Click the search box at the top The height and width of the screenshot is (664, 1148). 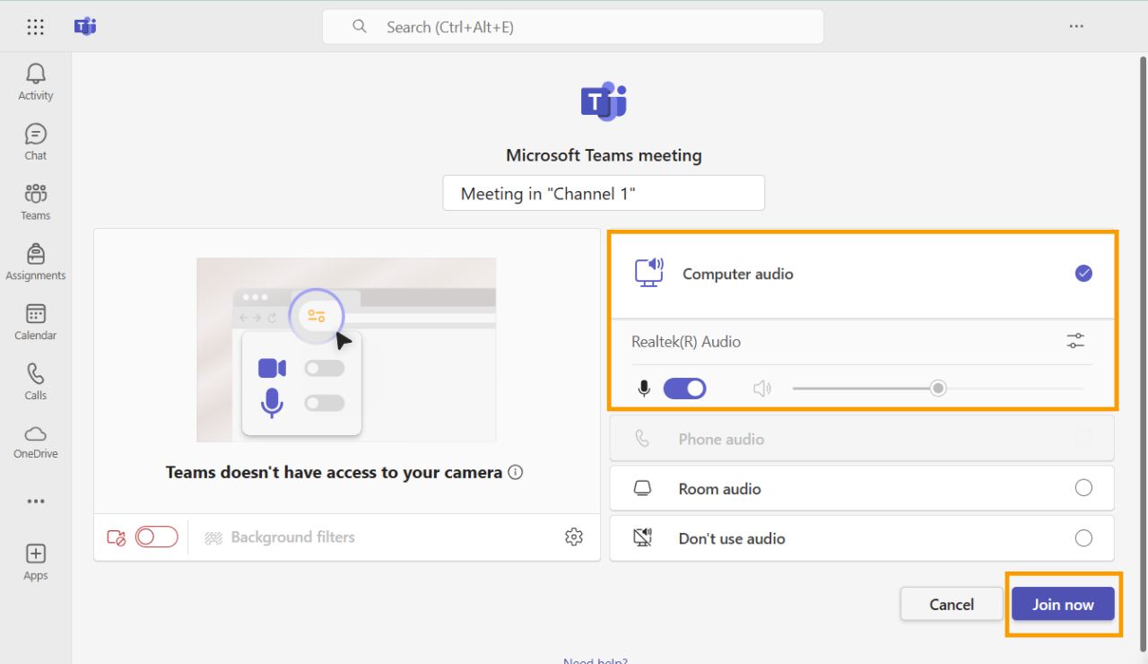(573, 27)
